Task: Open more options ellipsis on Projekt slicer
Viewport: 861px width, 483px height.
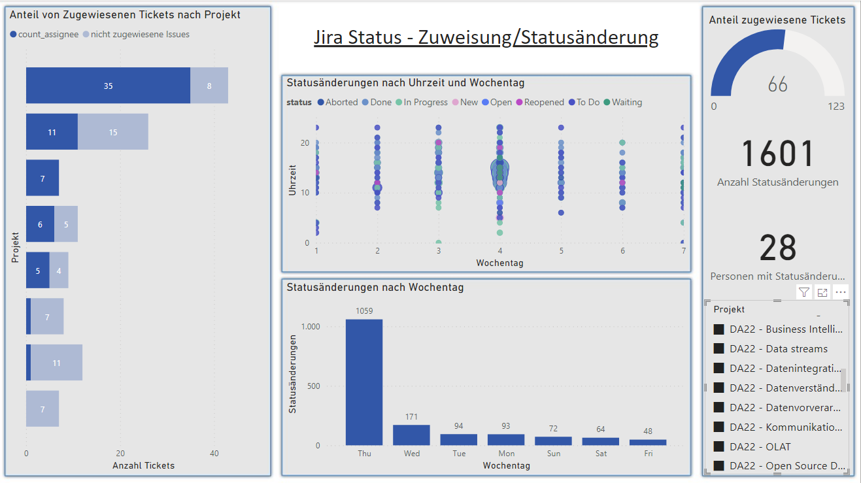Action: click(841, 293)
